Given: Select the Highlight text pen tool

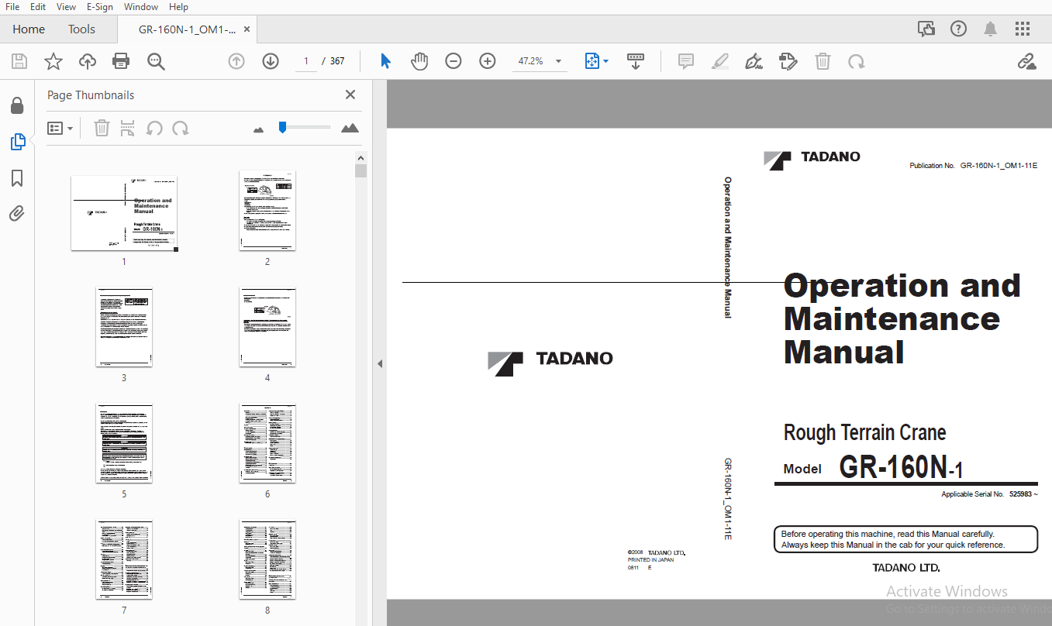Looking at the screenshot, I should click(720, 61).
